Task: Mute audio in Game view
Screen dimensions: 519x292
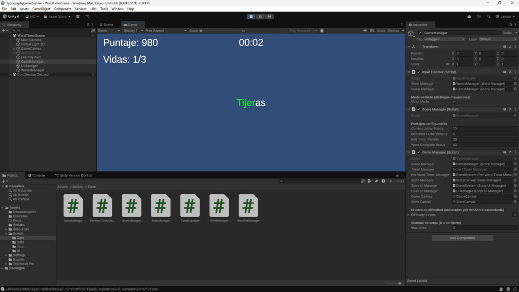Action: (x=365, y=31)
